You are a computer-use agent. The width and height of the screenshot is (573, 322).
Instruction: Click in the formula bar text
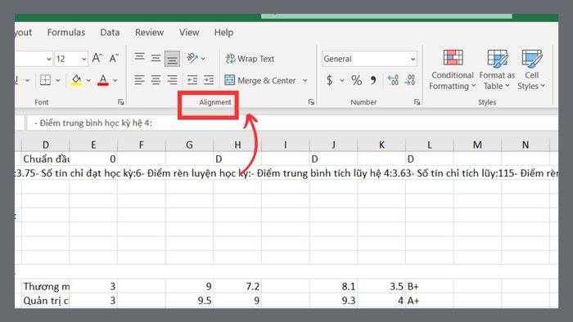93,123
